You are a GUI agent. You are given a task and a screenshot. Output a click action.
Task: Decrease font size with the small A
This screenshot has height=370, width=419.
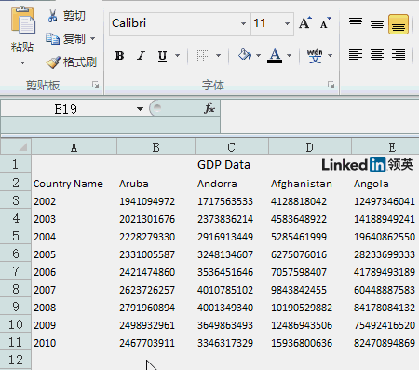(325, 23)
